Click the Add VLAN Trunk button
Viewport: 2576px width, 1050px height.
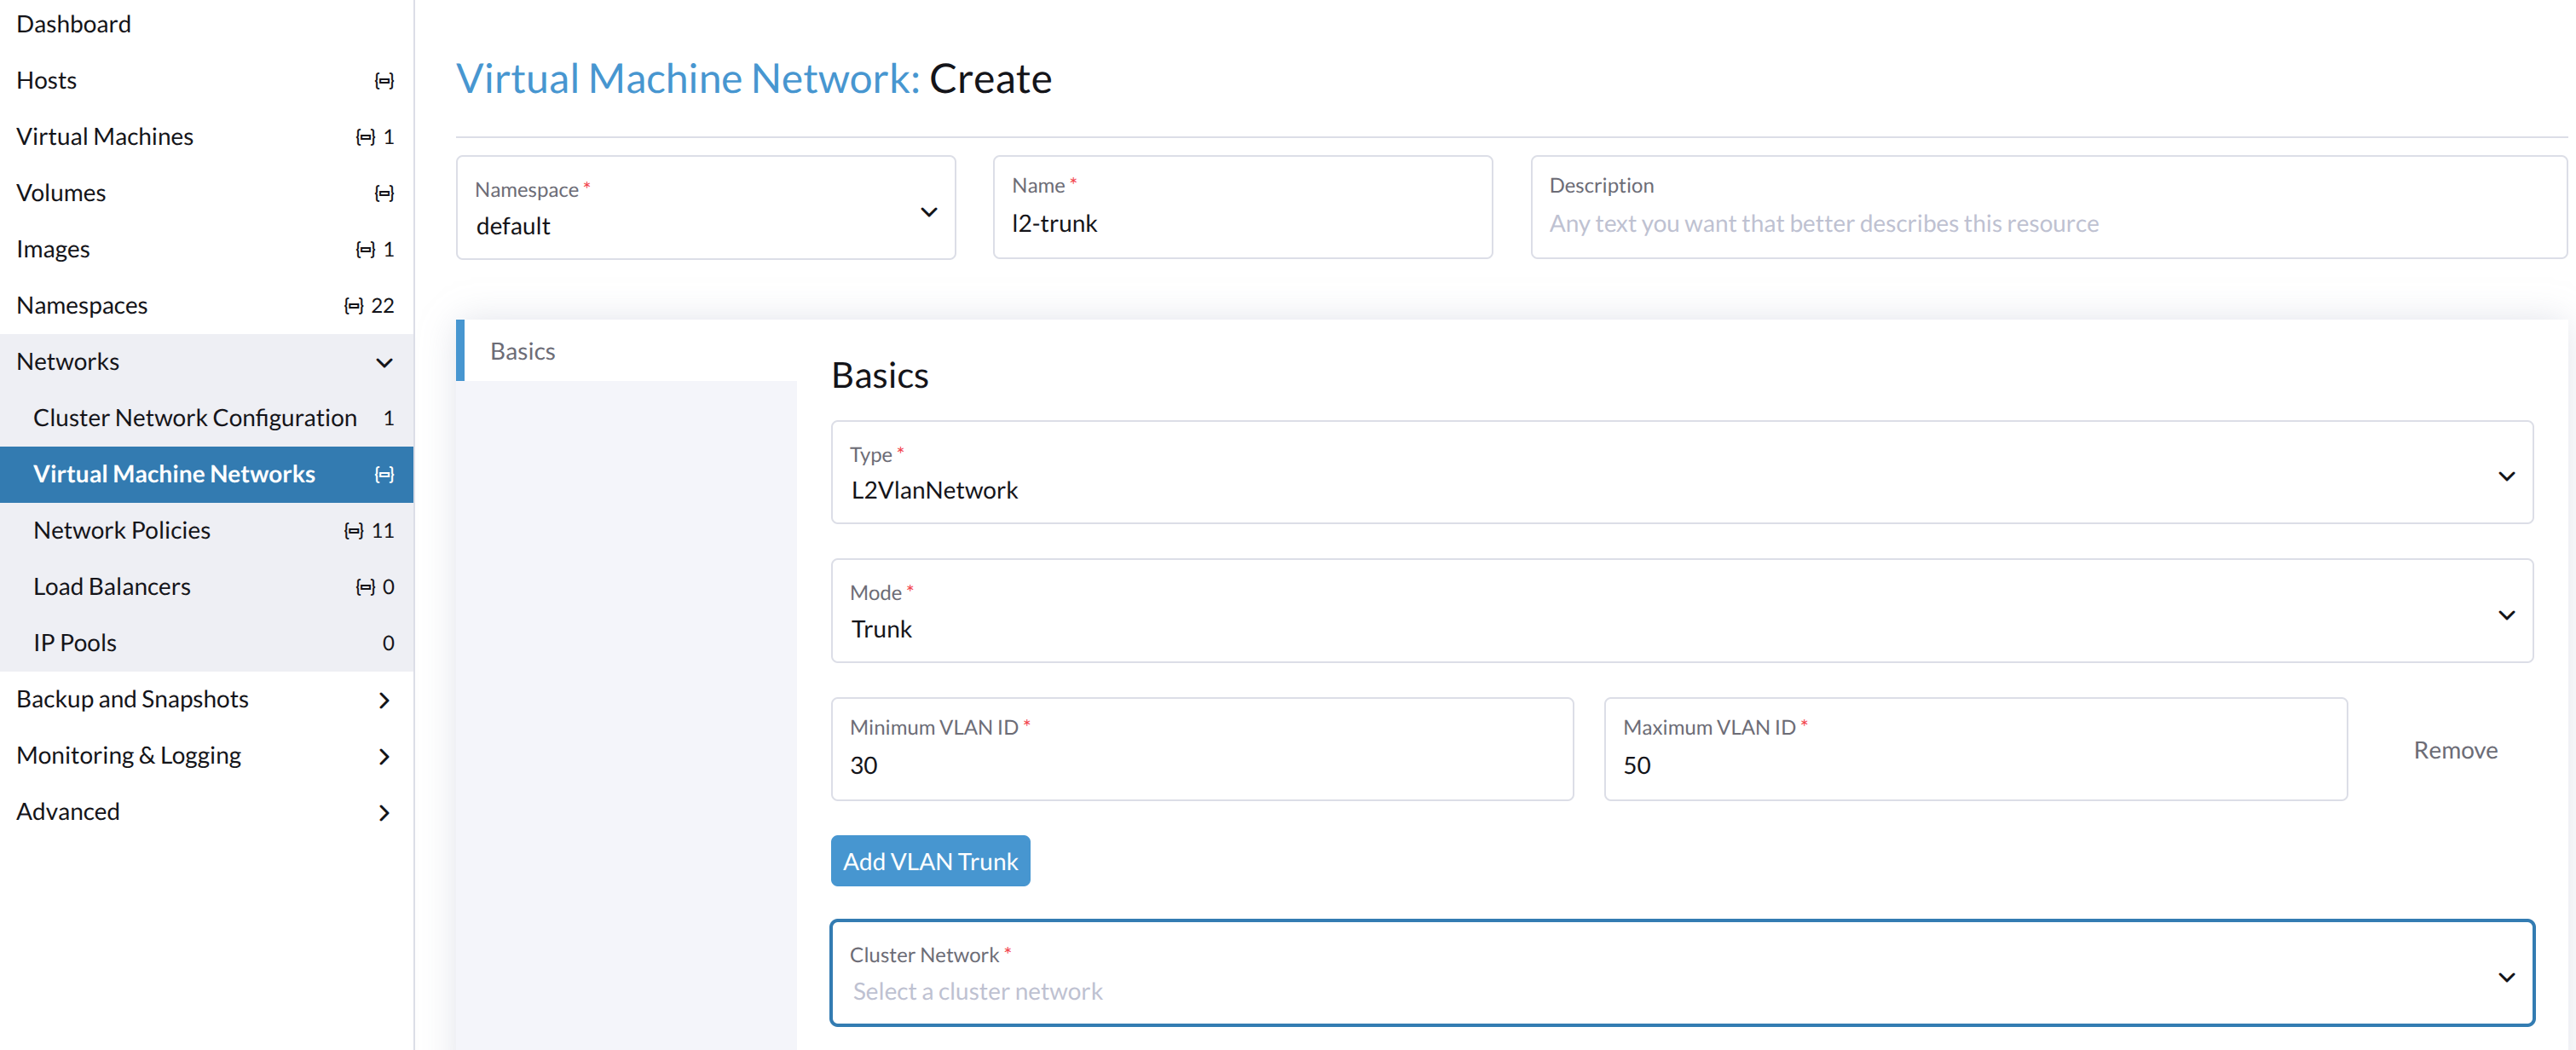929,861
